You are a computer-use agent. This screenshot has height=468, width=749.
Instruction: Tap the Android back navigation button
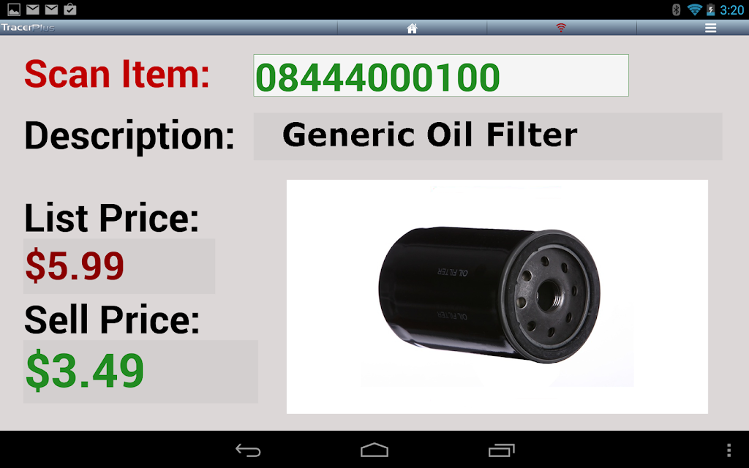[248, 450]
